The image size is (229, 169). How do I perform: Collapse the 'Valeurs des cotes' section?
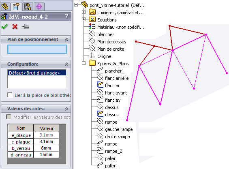[x=66, y=109]
